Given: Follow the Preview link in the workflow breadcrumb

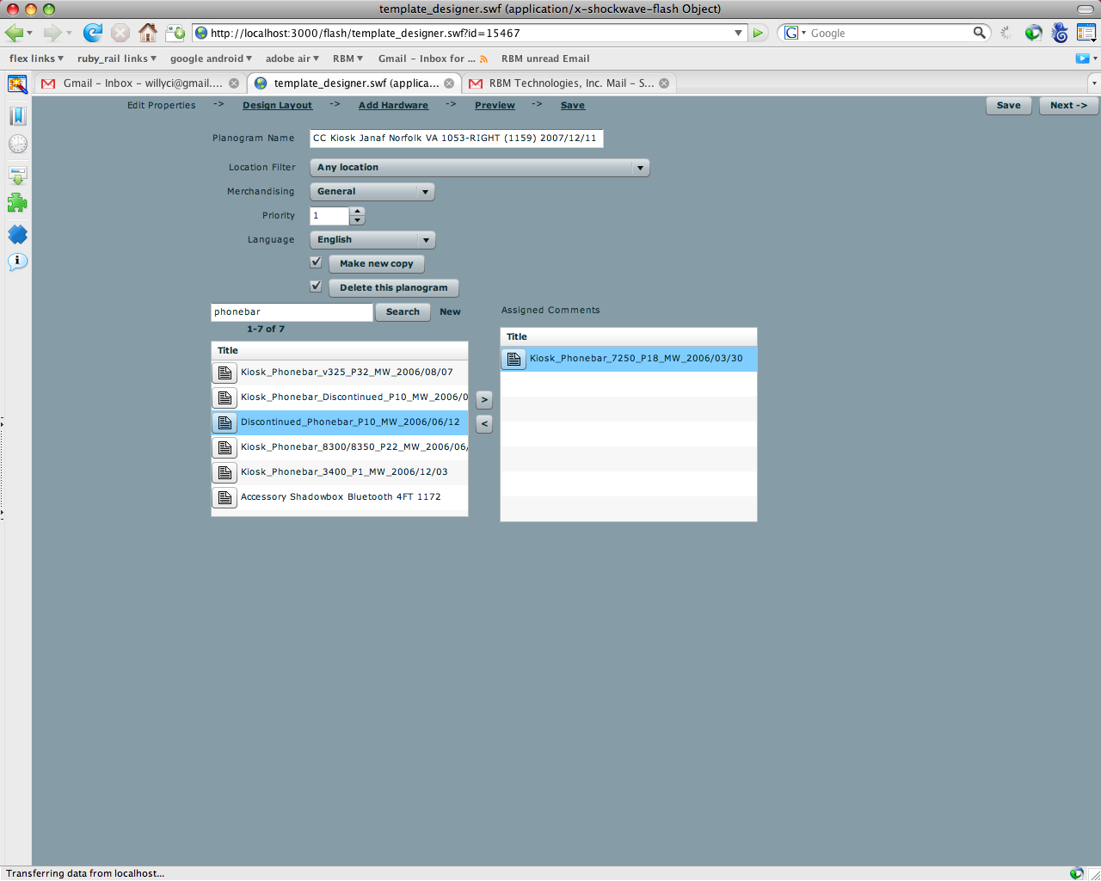Looking at the screenshot, I should pos(495,105).
